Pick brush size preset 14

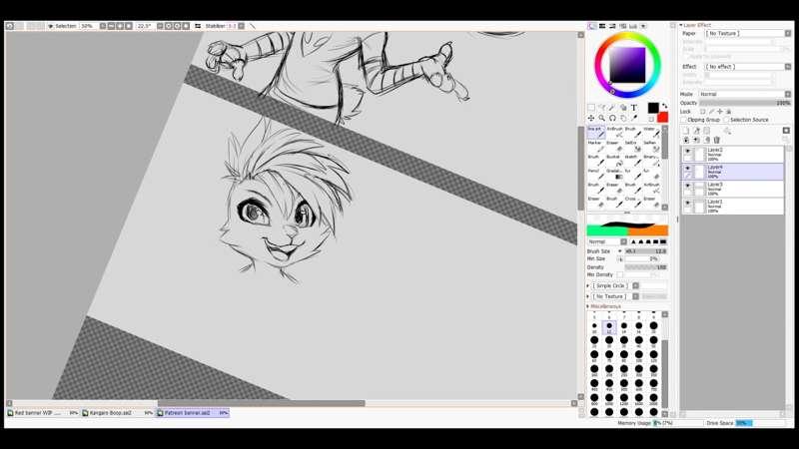623,328
